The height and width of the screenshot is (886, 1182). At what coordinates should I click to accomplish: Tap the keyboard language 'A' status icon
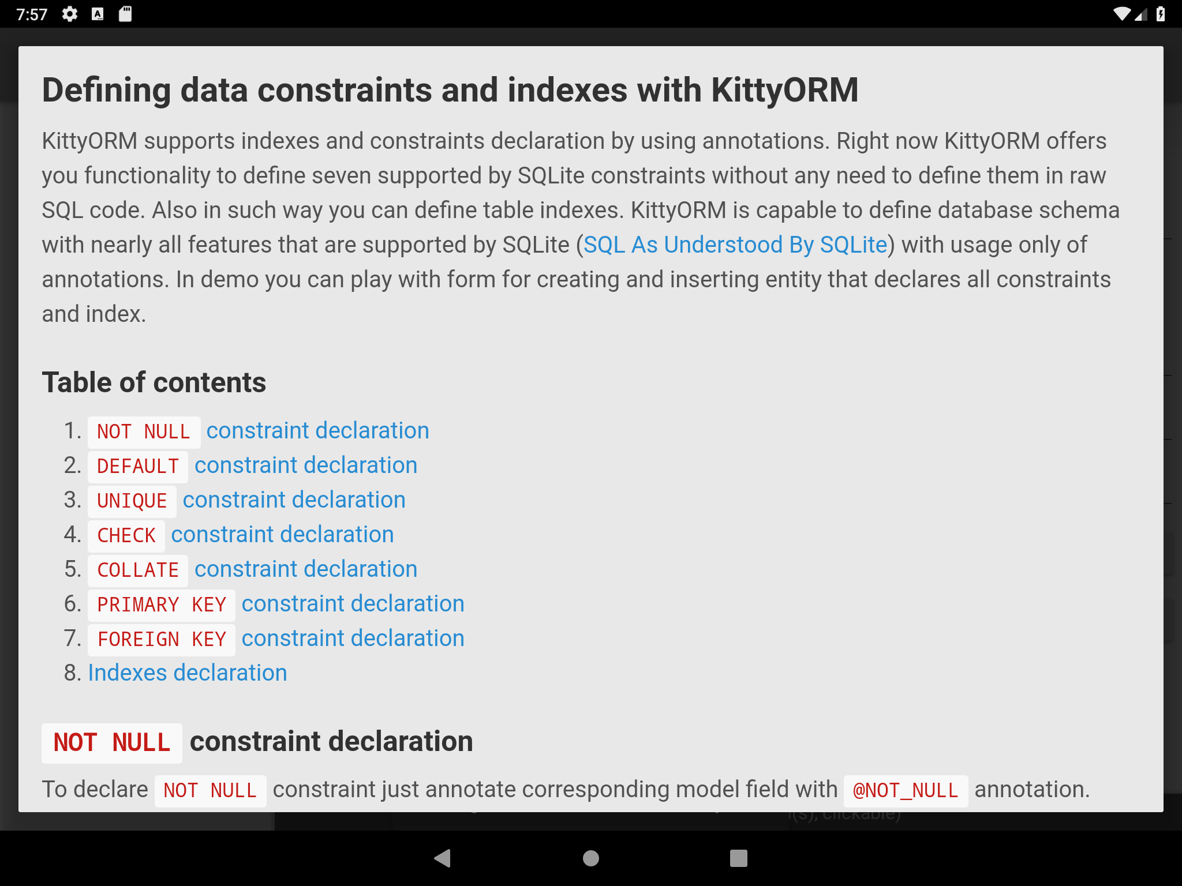98,14
